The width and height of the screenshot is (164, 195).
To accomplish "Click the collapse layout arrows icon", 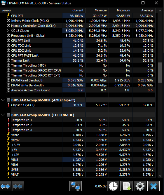I will coord(18,186).
